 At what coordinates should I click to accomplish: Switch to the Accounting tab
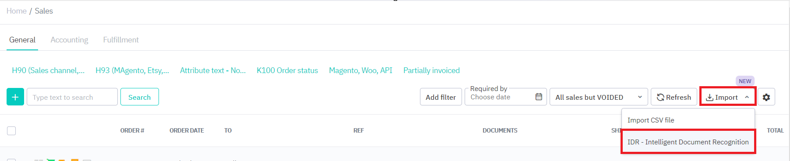(x=69, y=40)
